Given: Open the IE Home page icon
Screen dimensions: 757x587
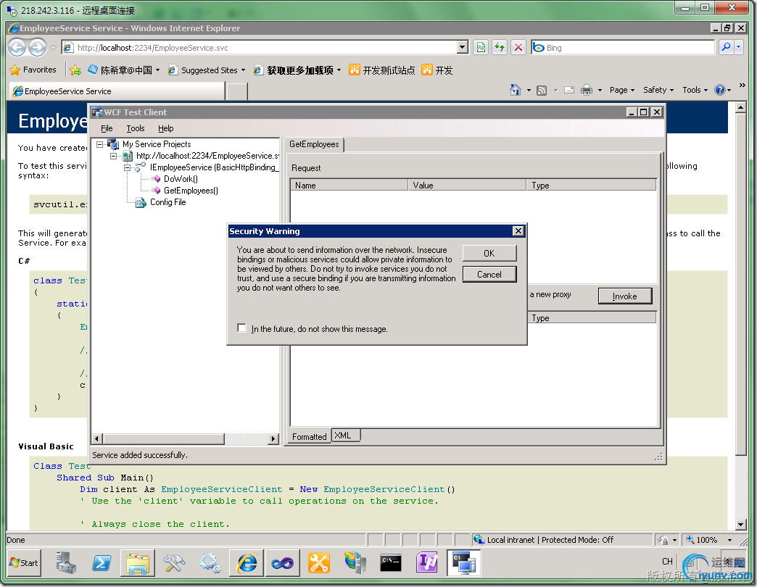Looking at the screenshot, I should (x=516, y=90).
